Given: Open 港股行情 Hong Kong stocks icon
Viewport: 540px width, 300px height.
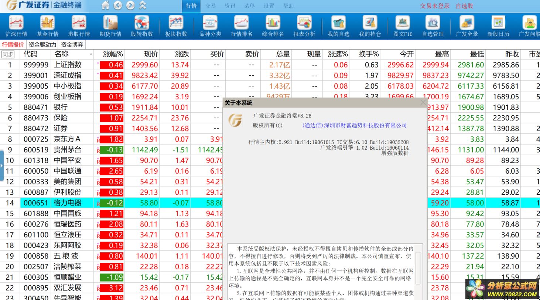Looking at the screenshot, I should (79, 26).
